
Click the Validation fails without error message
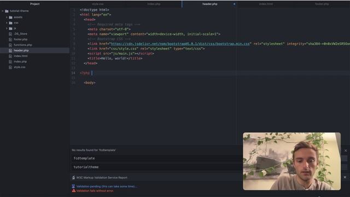click(x=95, y=191)
